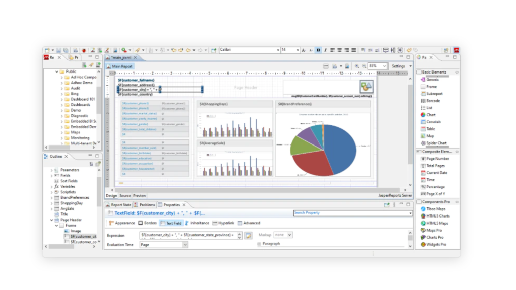Select the Subreport palette element
This screenshot has height=290, width=516.
432,94
